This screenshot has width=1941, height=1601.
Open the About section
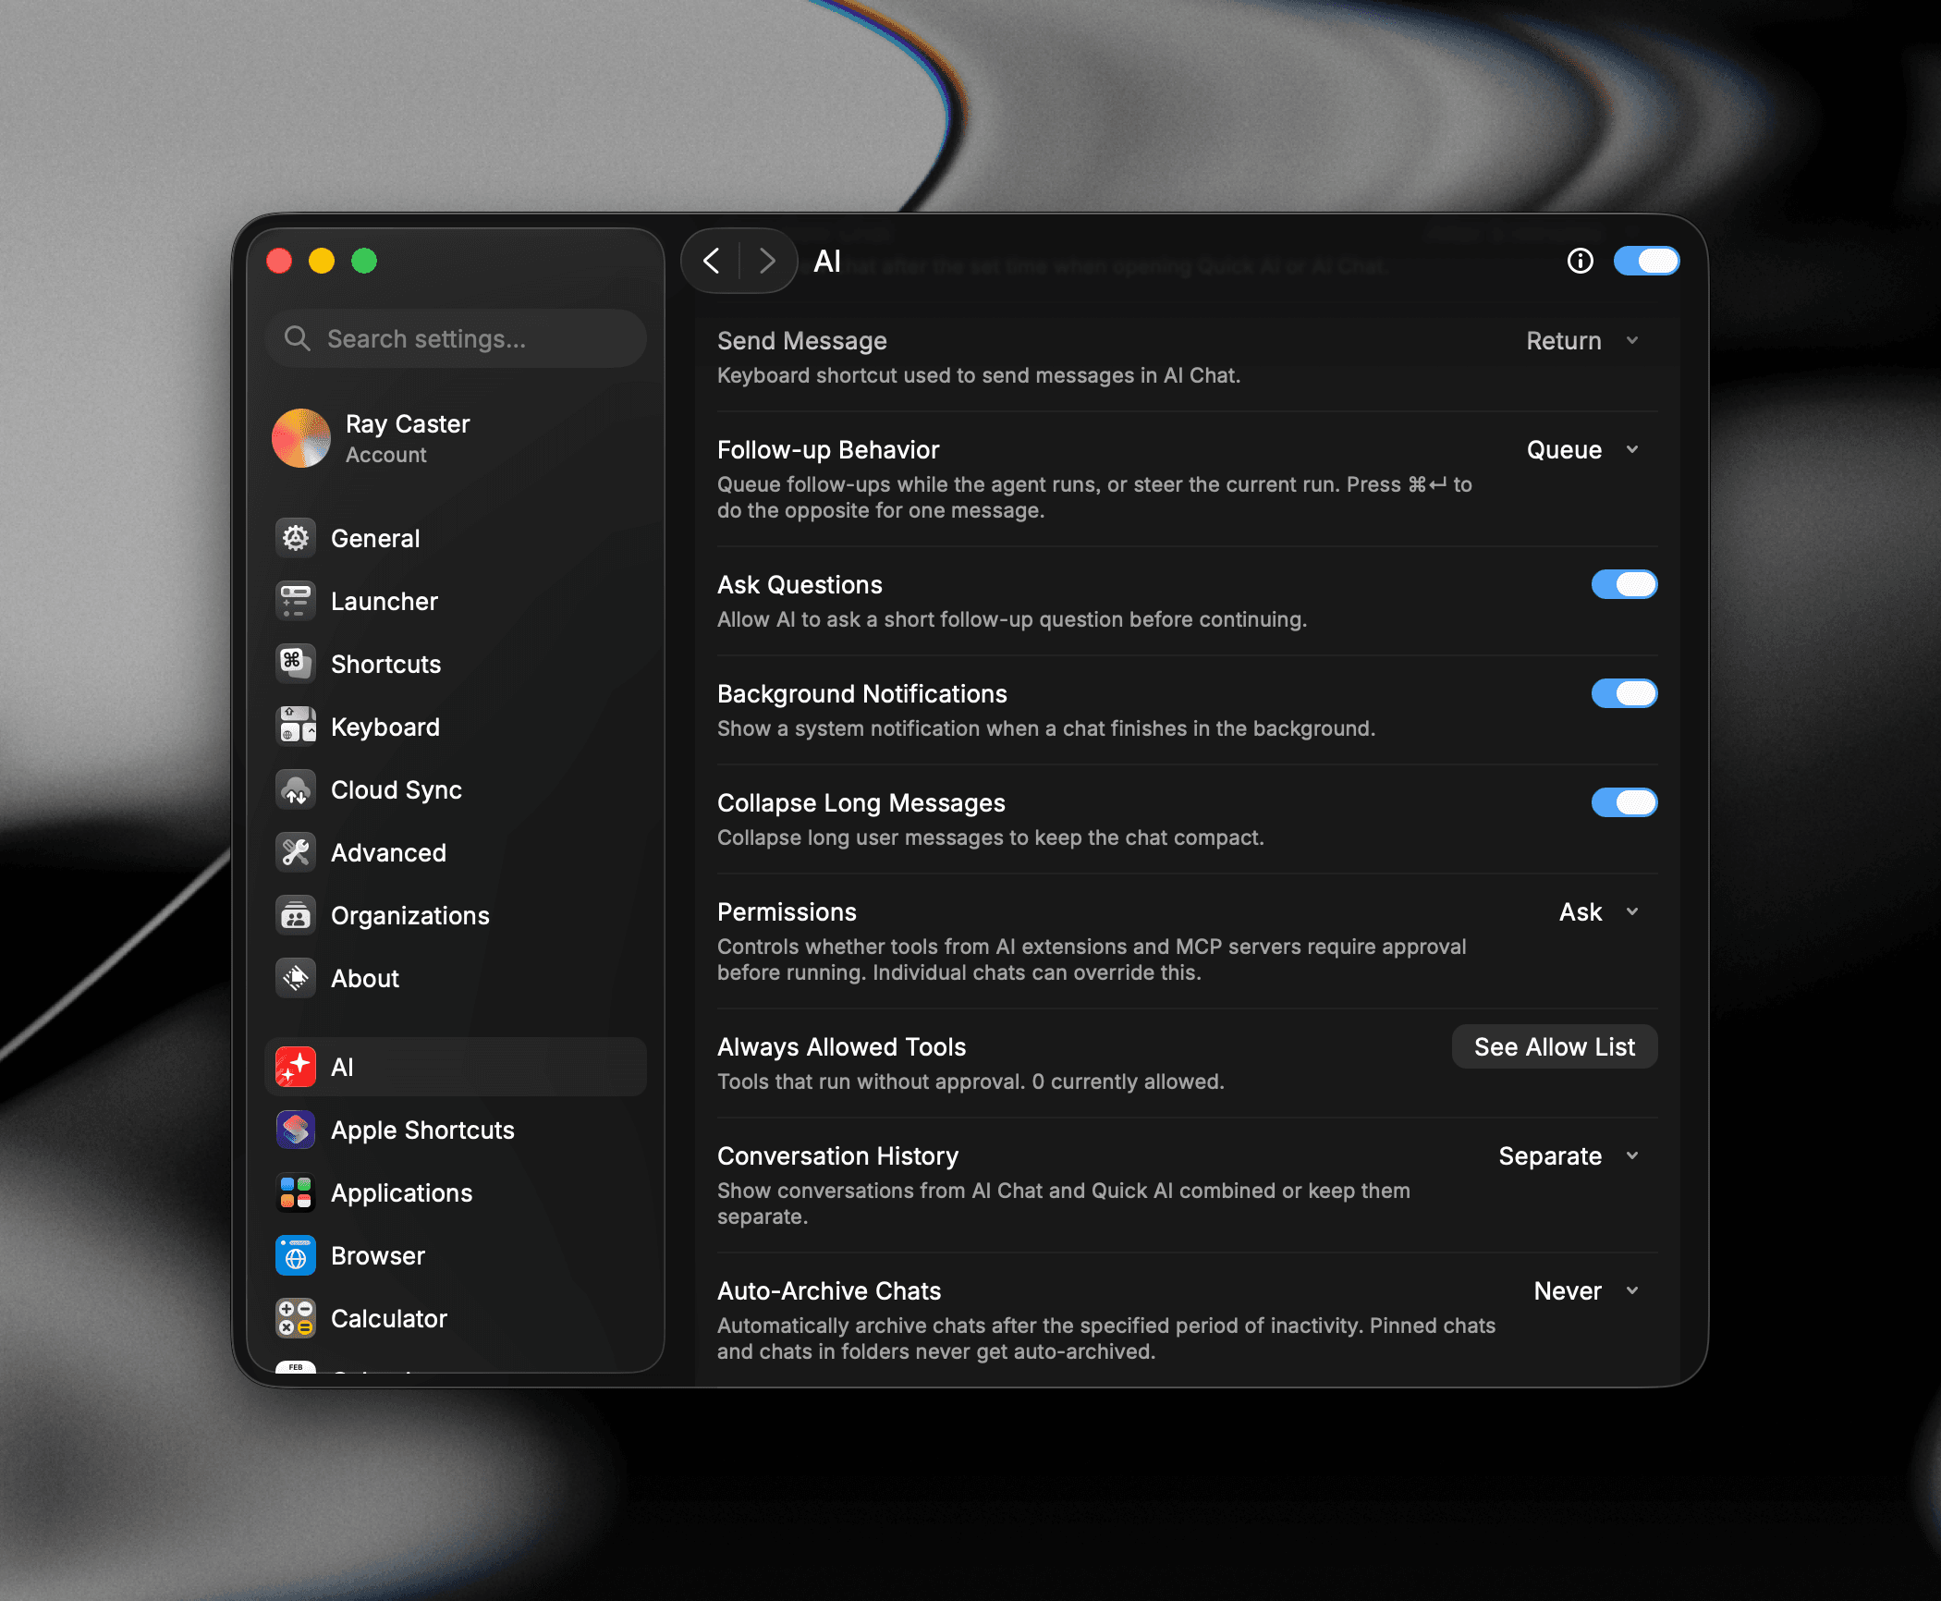[456, 978]
